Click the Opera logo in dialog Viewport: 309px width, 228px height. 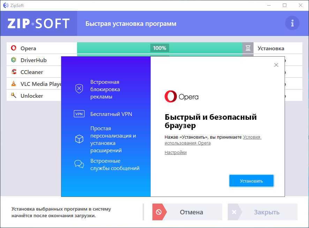click(x=181, y=96)
